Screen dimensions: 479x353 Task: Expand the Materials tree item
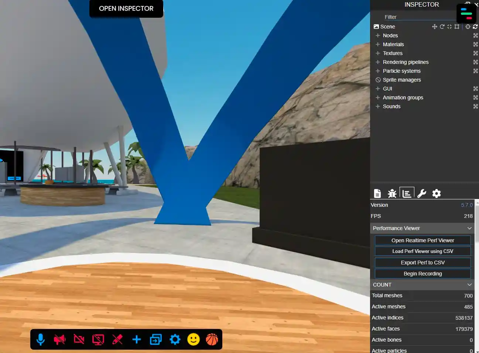(378, 44)
